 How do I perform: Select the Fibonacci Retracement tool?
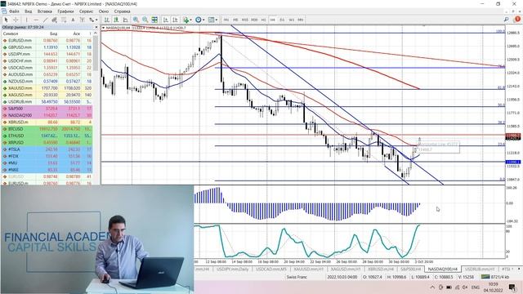point(64,20)
